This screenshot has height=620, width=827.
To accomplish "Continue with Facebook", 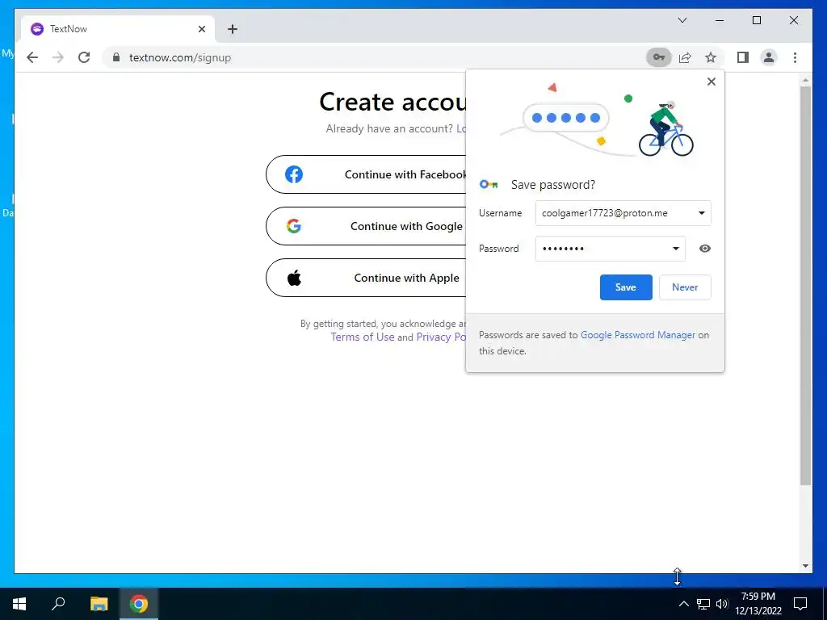I will pos(366,174).
